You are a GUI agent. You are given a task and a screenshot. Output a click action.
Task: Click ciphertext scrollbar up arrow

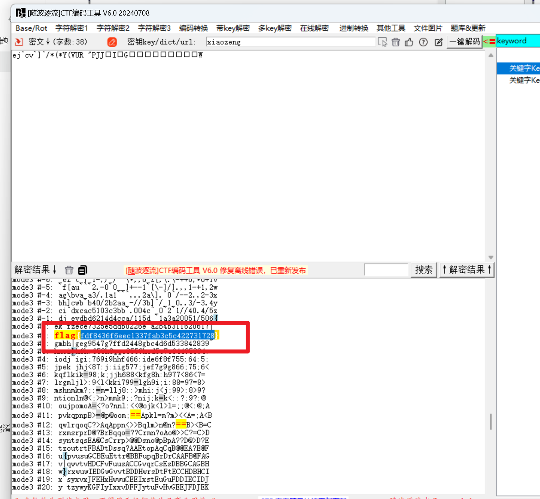coord(491,55)
